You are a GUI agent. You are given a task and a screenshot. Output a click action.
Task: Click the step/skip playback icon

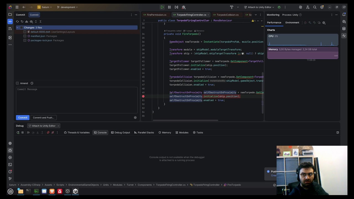(x=176, y=7)
